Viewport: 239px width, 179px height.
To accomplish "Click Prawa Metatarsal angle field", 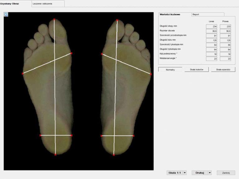I will click(x=225, y=59).
